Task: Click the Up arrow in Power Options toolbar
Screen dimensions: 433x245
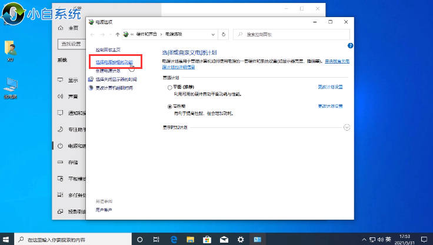Action: pyautogui.click(x=118, y=35)
